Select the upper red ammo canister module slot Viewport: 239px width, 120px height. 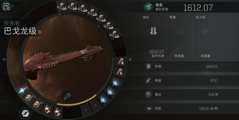tap(121, 61)
